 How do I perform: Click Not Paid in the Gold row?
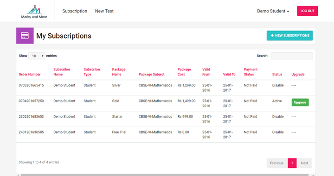pyautogui.click(x=250, y=101)
